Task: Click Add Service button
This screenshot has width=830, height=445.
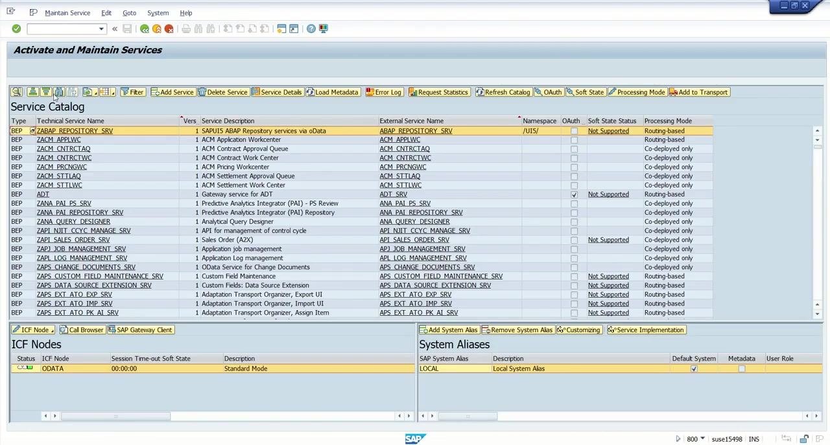Action: [172, 92]
